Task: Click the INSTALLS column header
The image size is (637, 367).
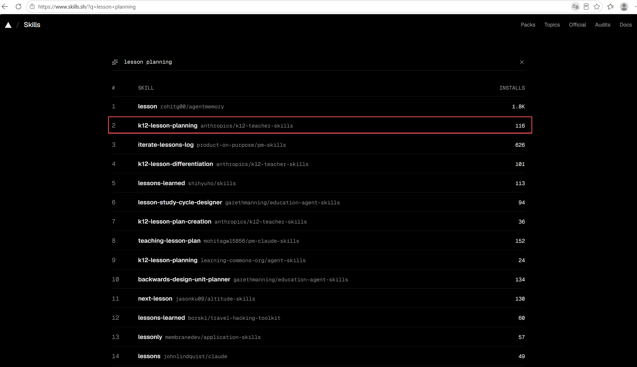Action: pos(512,88)
